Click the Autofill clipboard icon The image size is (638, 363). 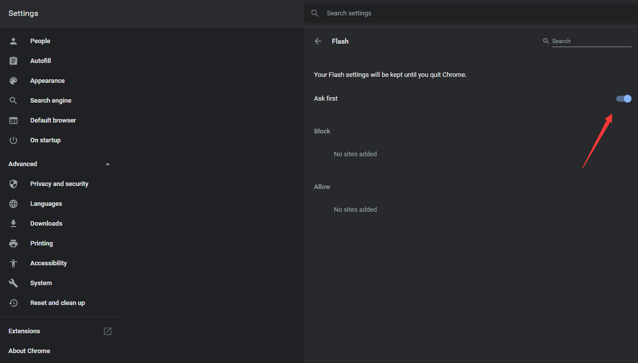(13, 61)
